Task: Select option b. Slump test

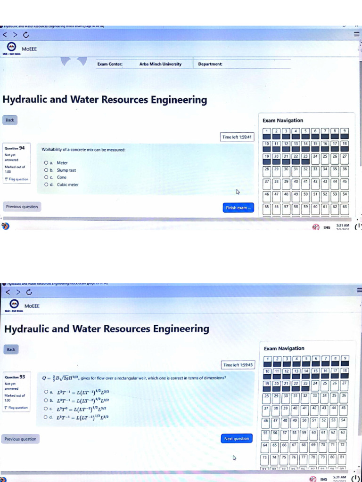Action: point(46,170)
